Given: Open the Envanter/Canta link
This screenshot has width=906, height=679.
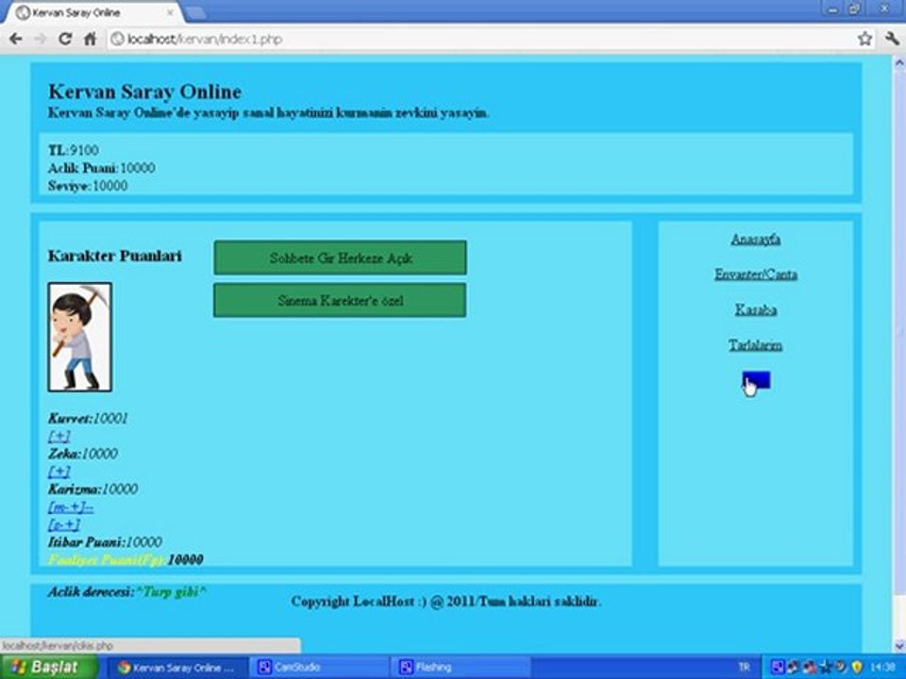Looking at the screenshot, I should tap(755, 274).
